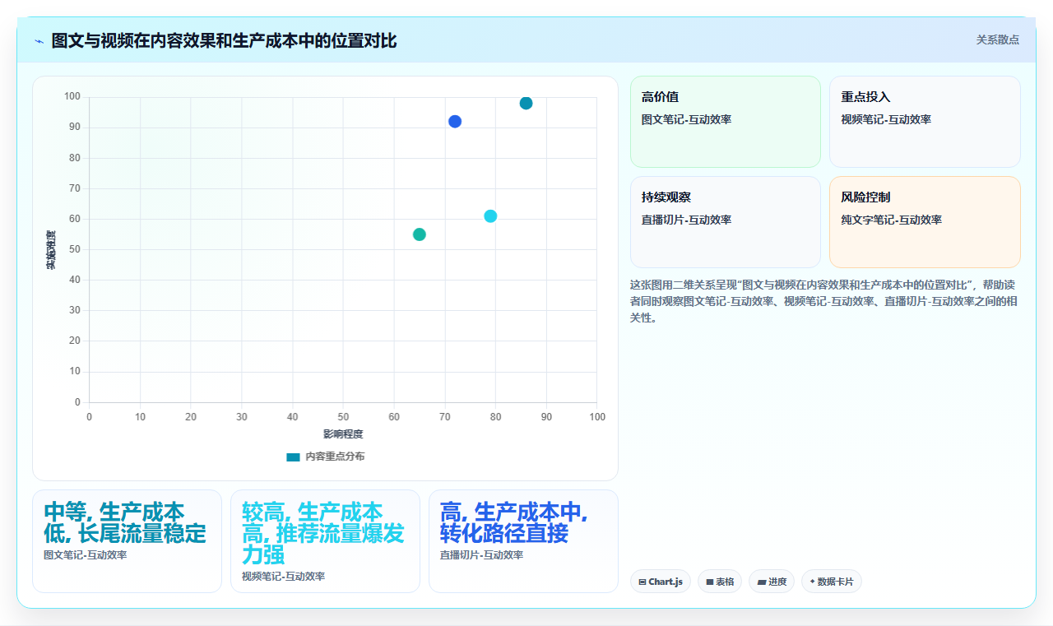Click the 视频笔记-互动效率 caption below chart
The image size is (1053, 626).
(x=283, y=577)
